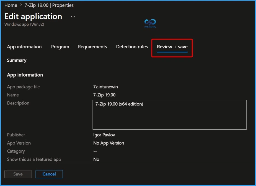
Task: Click the Show this as a featured app label
Action: [x=34, y=159]
